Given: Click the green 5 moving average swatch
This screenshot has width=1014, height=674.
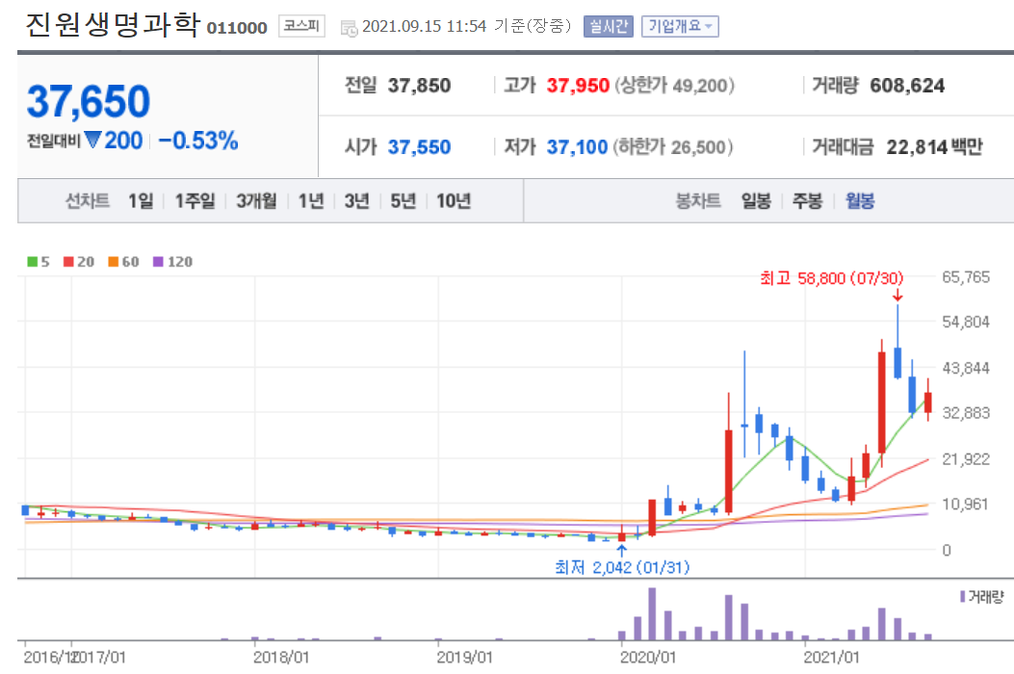Looking at the screenshot, I should [x=33, y=261].
